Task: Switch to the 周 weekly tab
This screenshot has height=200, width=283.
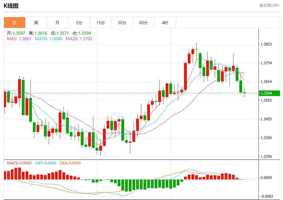Action: [x=36, y=23]
